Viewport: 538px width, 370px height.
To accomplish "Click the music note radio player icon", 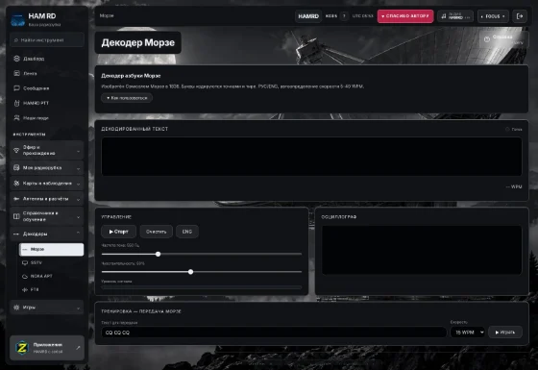I will click(x=444, y=16).
